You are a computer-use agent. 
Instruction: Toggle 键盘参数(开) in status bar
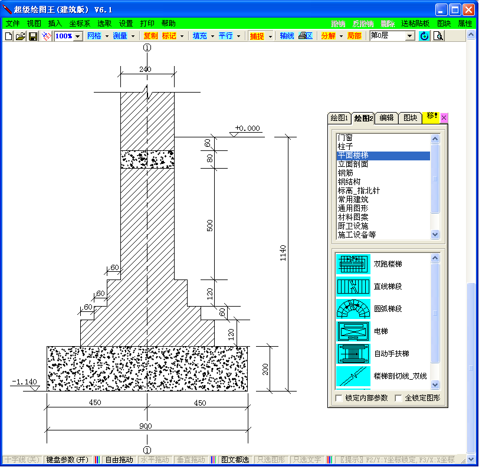pyautogui.click(x=66, y=460)
